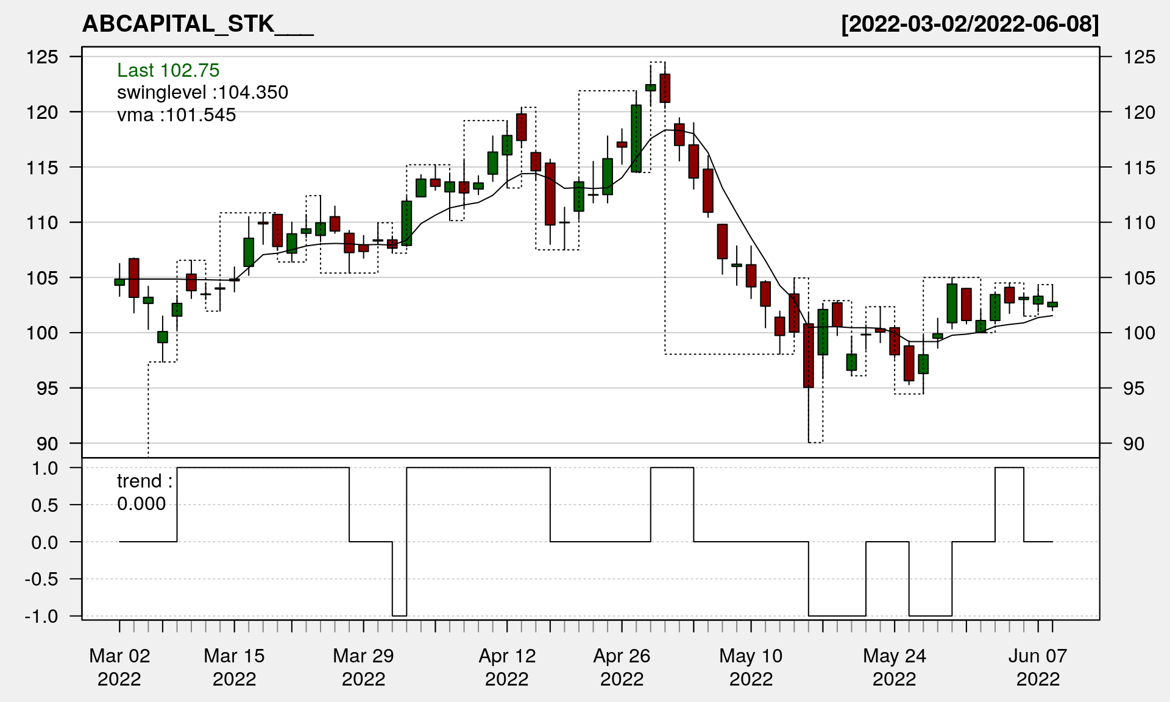The image size is (1170, 702).
Task: Click the swinglevel :104.350 label
Action: [202, 92]
